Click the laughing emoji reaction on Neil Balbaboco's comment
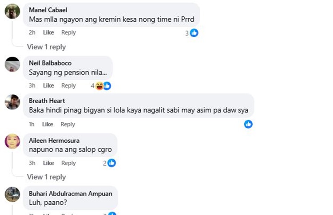This screenshot has height=215, width=333. tap(99, 86)
